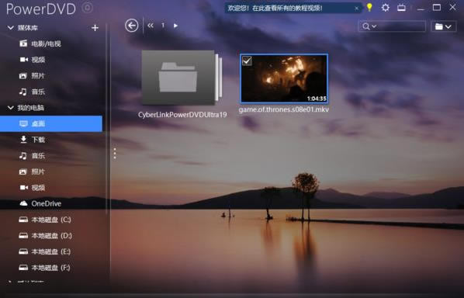Viewport: 464px width, 298px height.
Task: Open 音乐 under 我的电脑
Action: (x=32, y=156)
